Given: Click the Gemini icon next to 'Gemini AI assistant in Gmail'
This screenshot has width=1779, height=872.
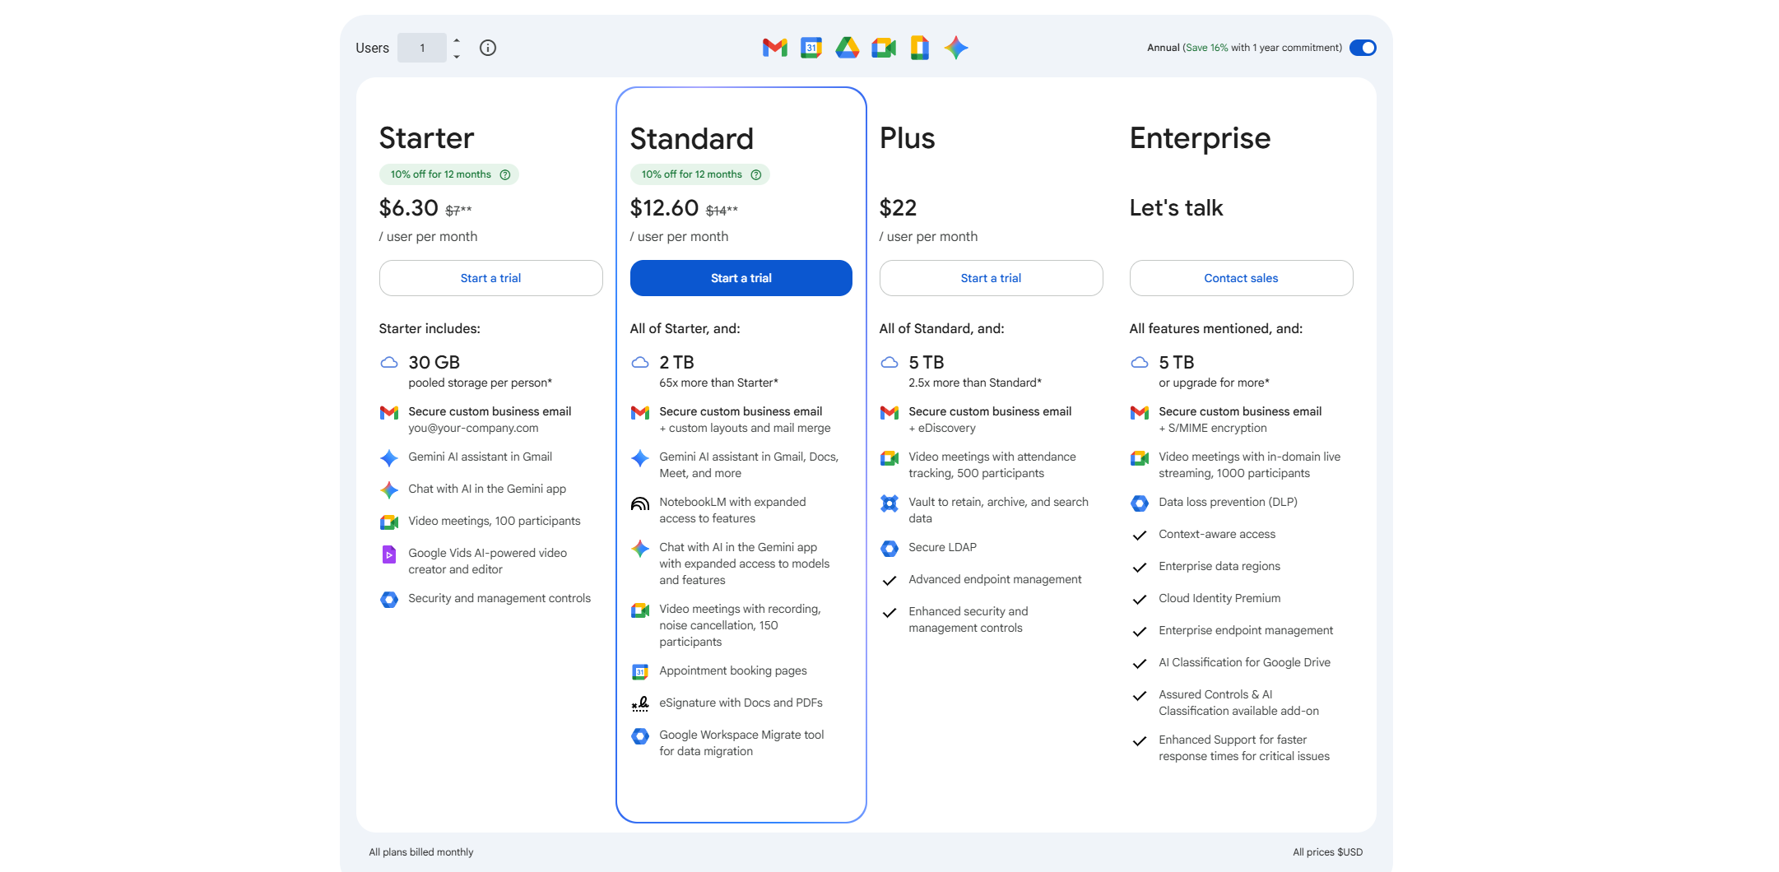Looking at the screenshot, I should pyautogui.click(x=389, y=457).
